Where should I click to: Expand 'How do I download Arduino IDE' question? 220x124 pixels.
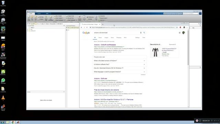coord(119,68)
